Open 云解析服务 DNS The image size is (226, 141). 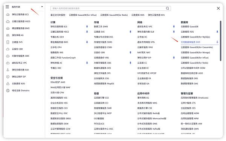pyautogui.click(x=145, y=47)
